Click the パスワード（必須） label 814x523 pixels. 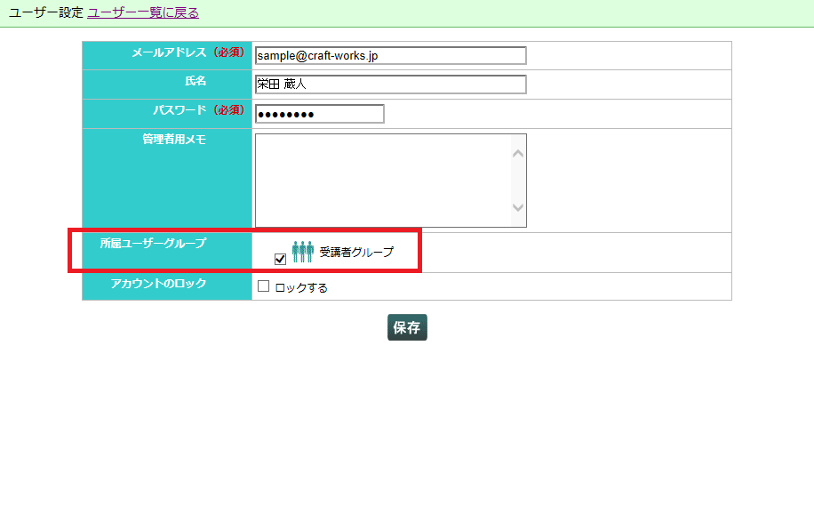click(199, 110)
